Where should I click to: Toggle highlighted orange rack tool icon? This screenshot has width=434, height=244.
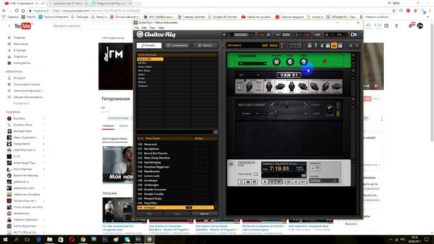click(x=334, y=45)
